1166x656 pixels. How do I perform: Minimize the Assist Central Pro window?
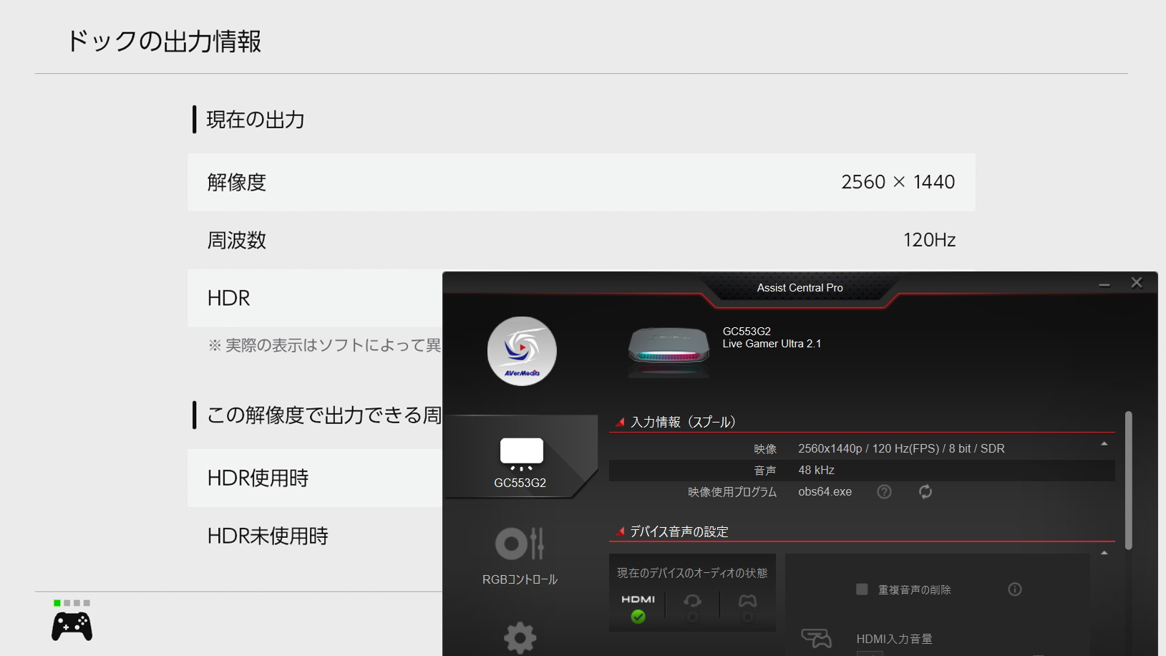point(1104,284)
